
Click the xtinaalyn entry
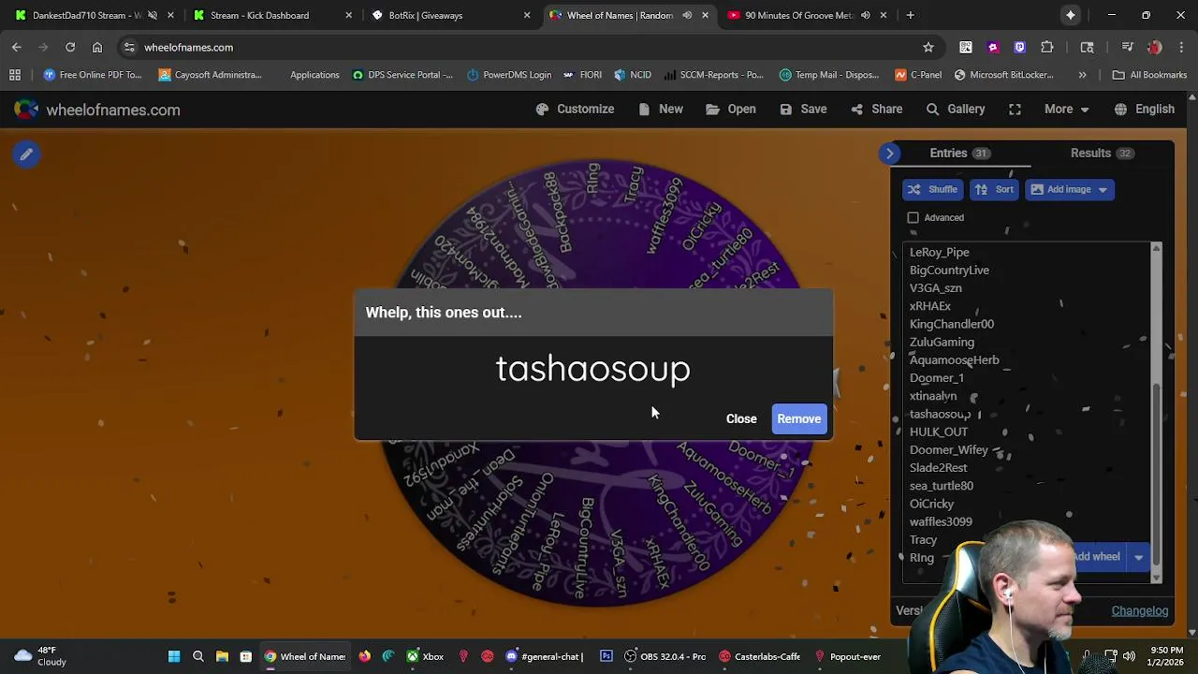pyautogui.click(x=932, y=396)
